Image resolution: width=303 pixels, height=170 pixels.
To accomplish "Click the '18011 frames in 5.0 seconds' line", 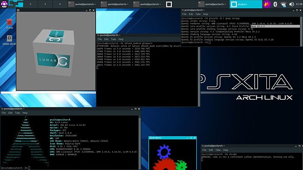I will (123, 65).
